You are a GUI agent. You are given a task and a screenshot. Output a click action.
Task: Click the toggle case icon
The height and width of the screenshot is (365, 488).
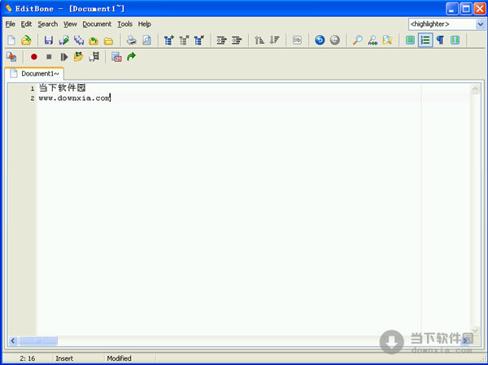(x=297, y=40)
